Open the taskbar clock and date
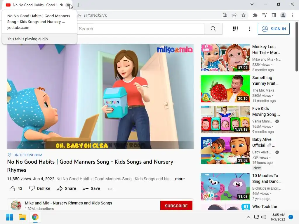The height and width of the screenshot is (224, 299). point(278,217)
